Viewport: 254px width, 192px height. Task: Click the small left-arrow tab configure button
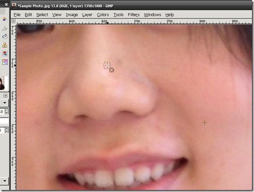click(6, 95)
